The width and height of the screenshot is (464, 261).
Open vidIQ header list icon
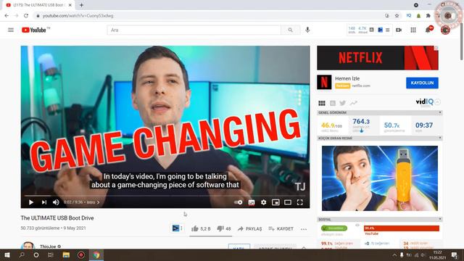(x=387, y=30)
